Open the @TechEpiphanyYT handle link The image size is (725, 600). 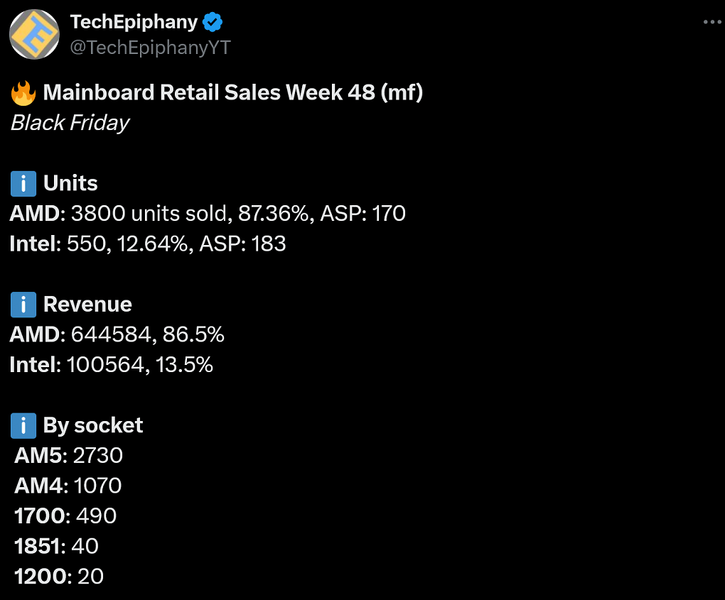(x=150, y=48)
